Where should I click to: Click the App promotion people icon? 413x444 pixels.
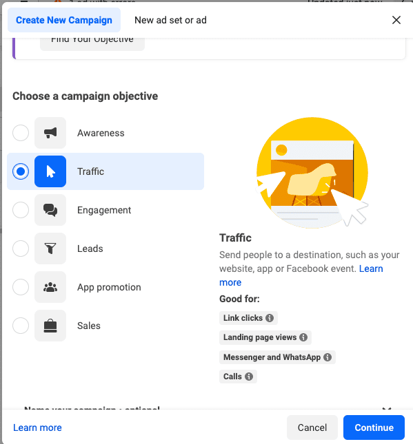pos(50,287)
